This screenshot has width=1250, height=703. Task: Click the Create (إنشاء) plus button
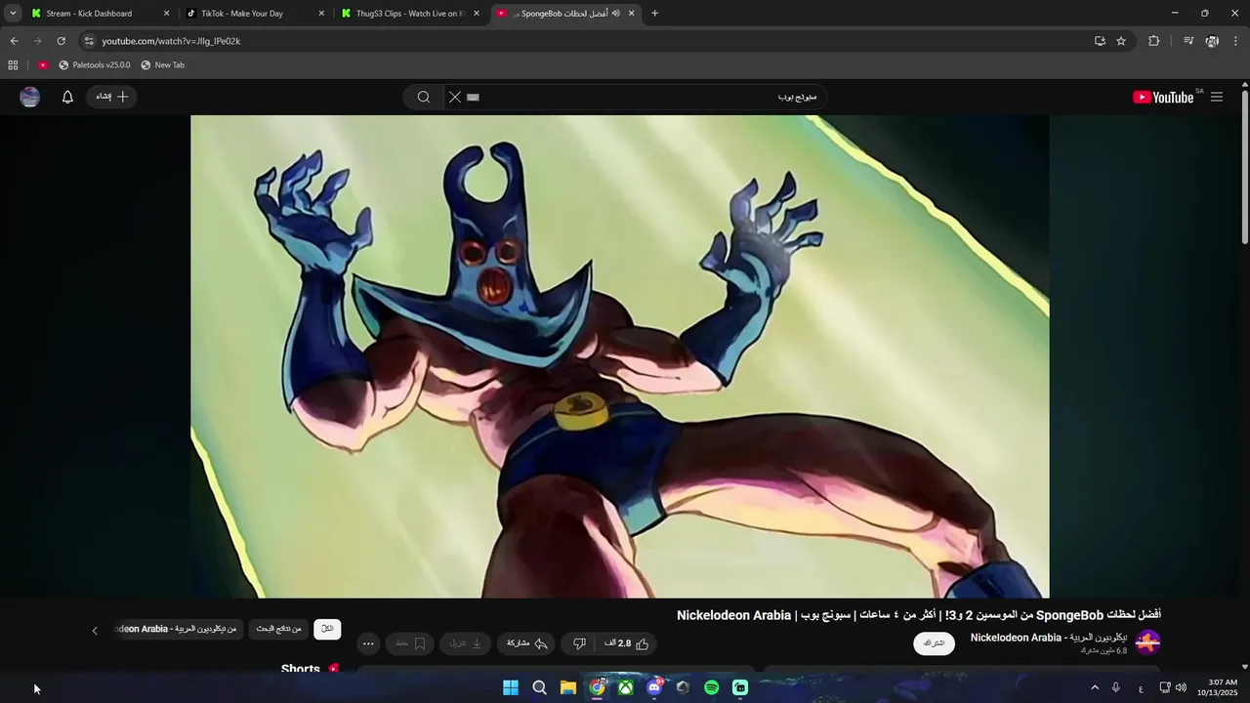112,97
